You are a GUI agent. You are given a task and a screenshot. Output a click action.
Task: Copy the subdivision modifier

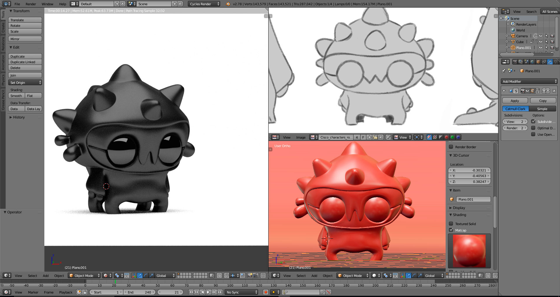pyautogui.click(x=543, y=101)
